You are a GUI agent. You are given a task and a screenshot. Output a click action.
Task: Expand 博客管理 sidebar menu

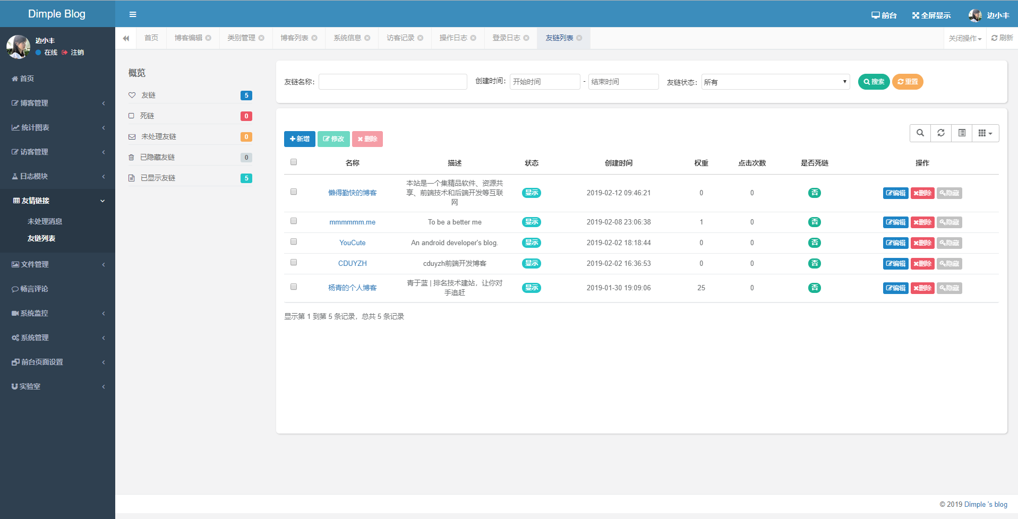[57, 103]
